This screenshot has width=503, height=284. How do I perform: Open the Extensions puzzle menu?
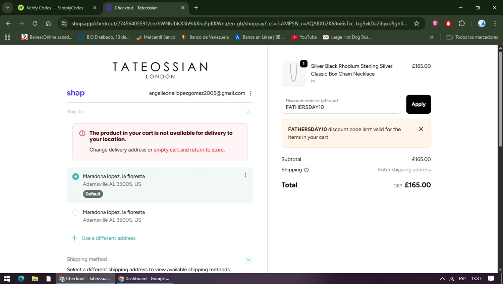tap(462, 23)
